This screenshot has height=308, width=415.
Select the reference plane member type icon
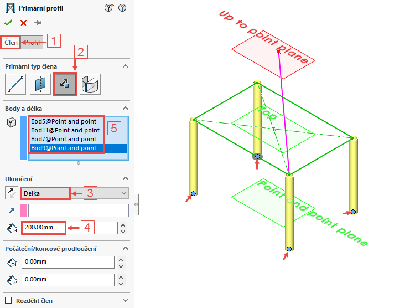point(40,84)
